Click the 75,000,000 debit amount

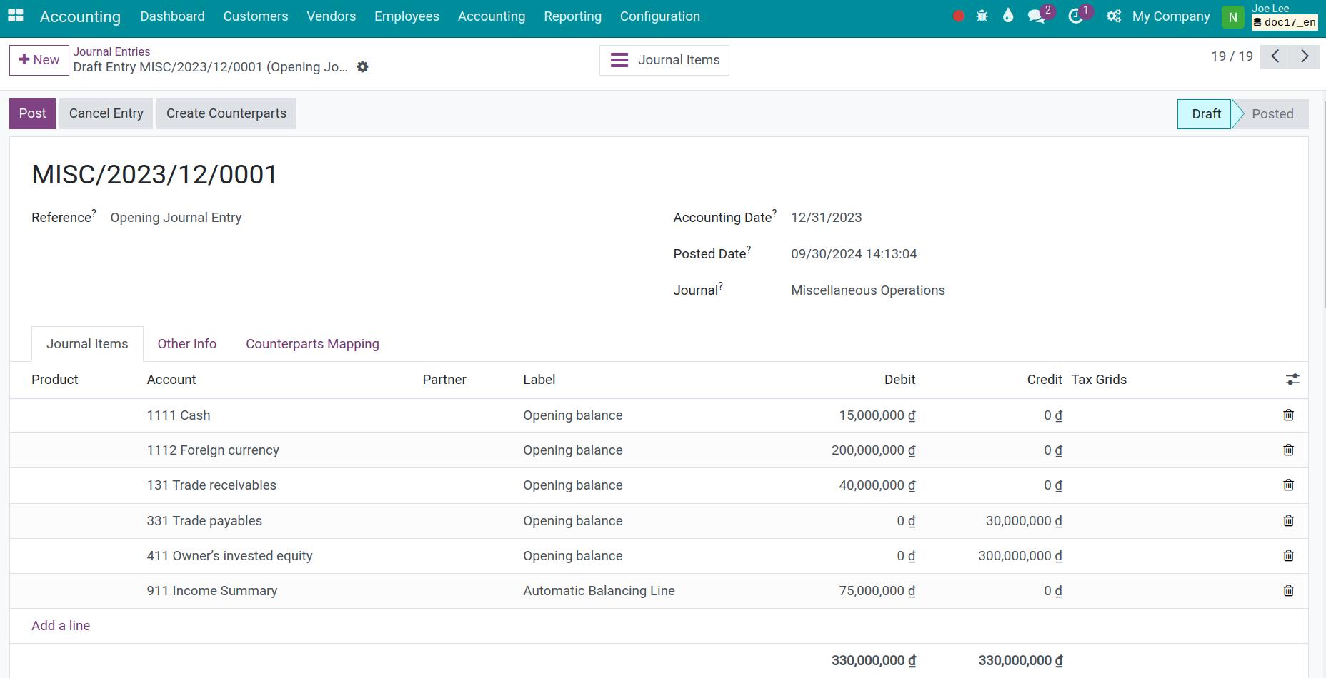point(877,591)
